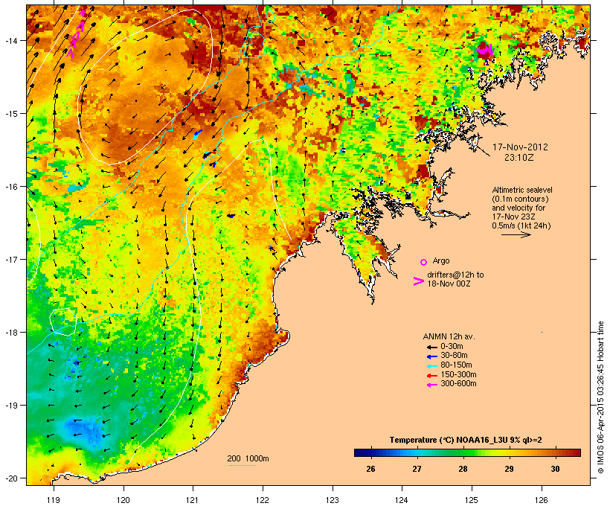
Task: Click the magenta drifter arrowhead in legend
Action: [419, 281]
